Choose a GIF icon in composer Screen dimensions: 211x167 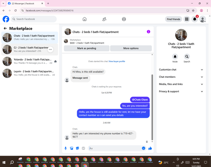[84, 148]
